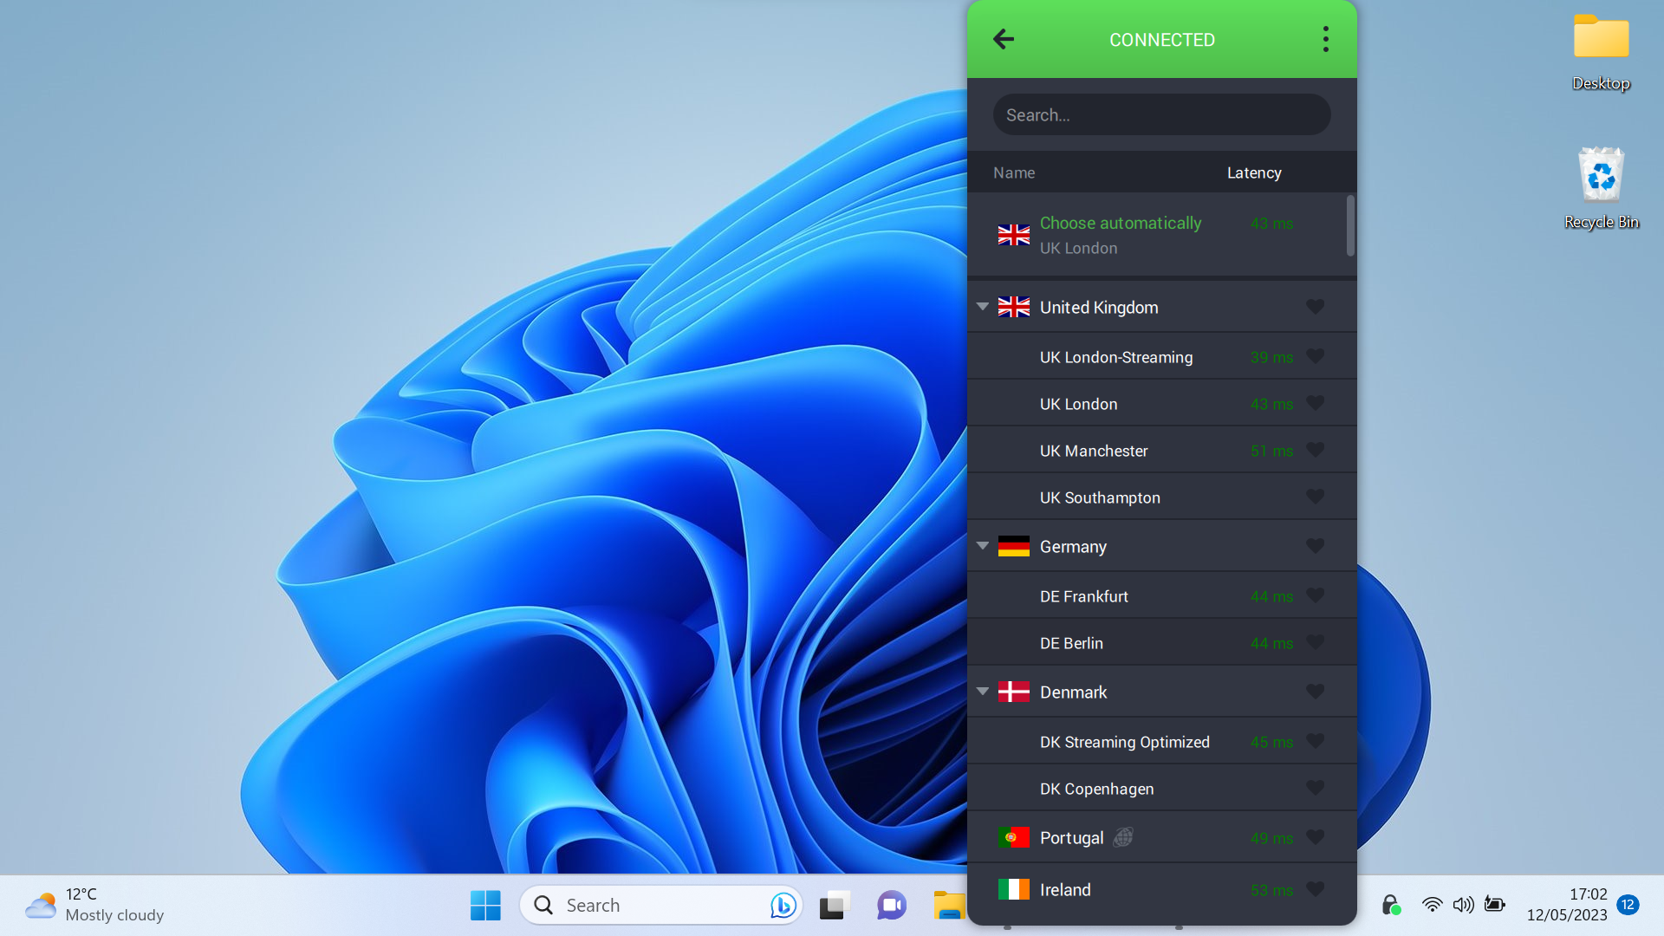Click the Portugal flag icon
Screen dimensions: 1664x936
(1013, 837)
